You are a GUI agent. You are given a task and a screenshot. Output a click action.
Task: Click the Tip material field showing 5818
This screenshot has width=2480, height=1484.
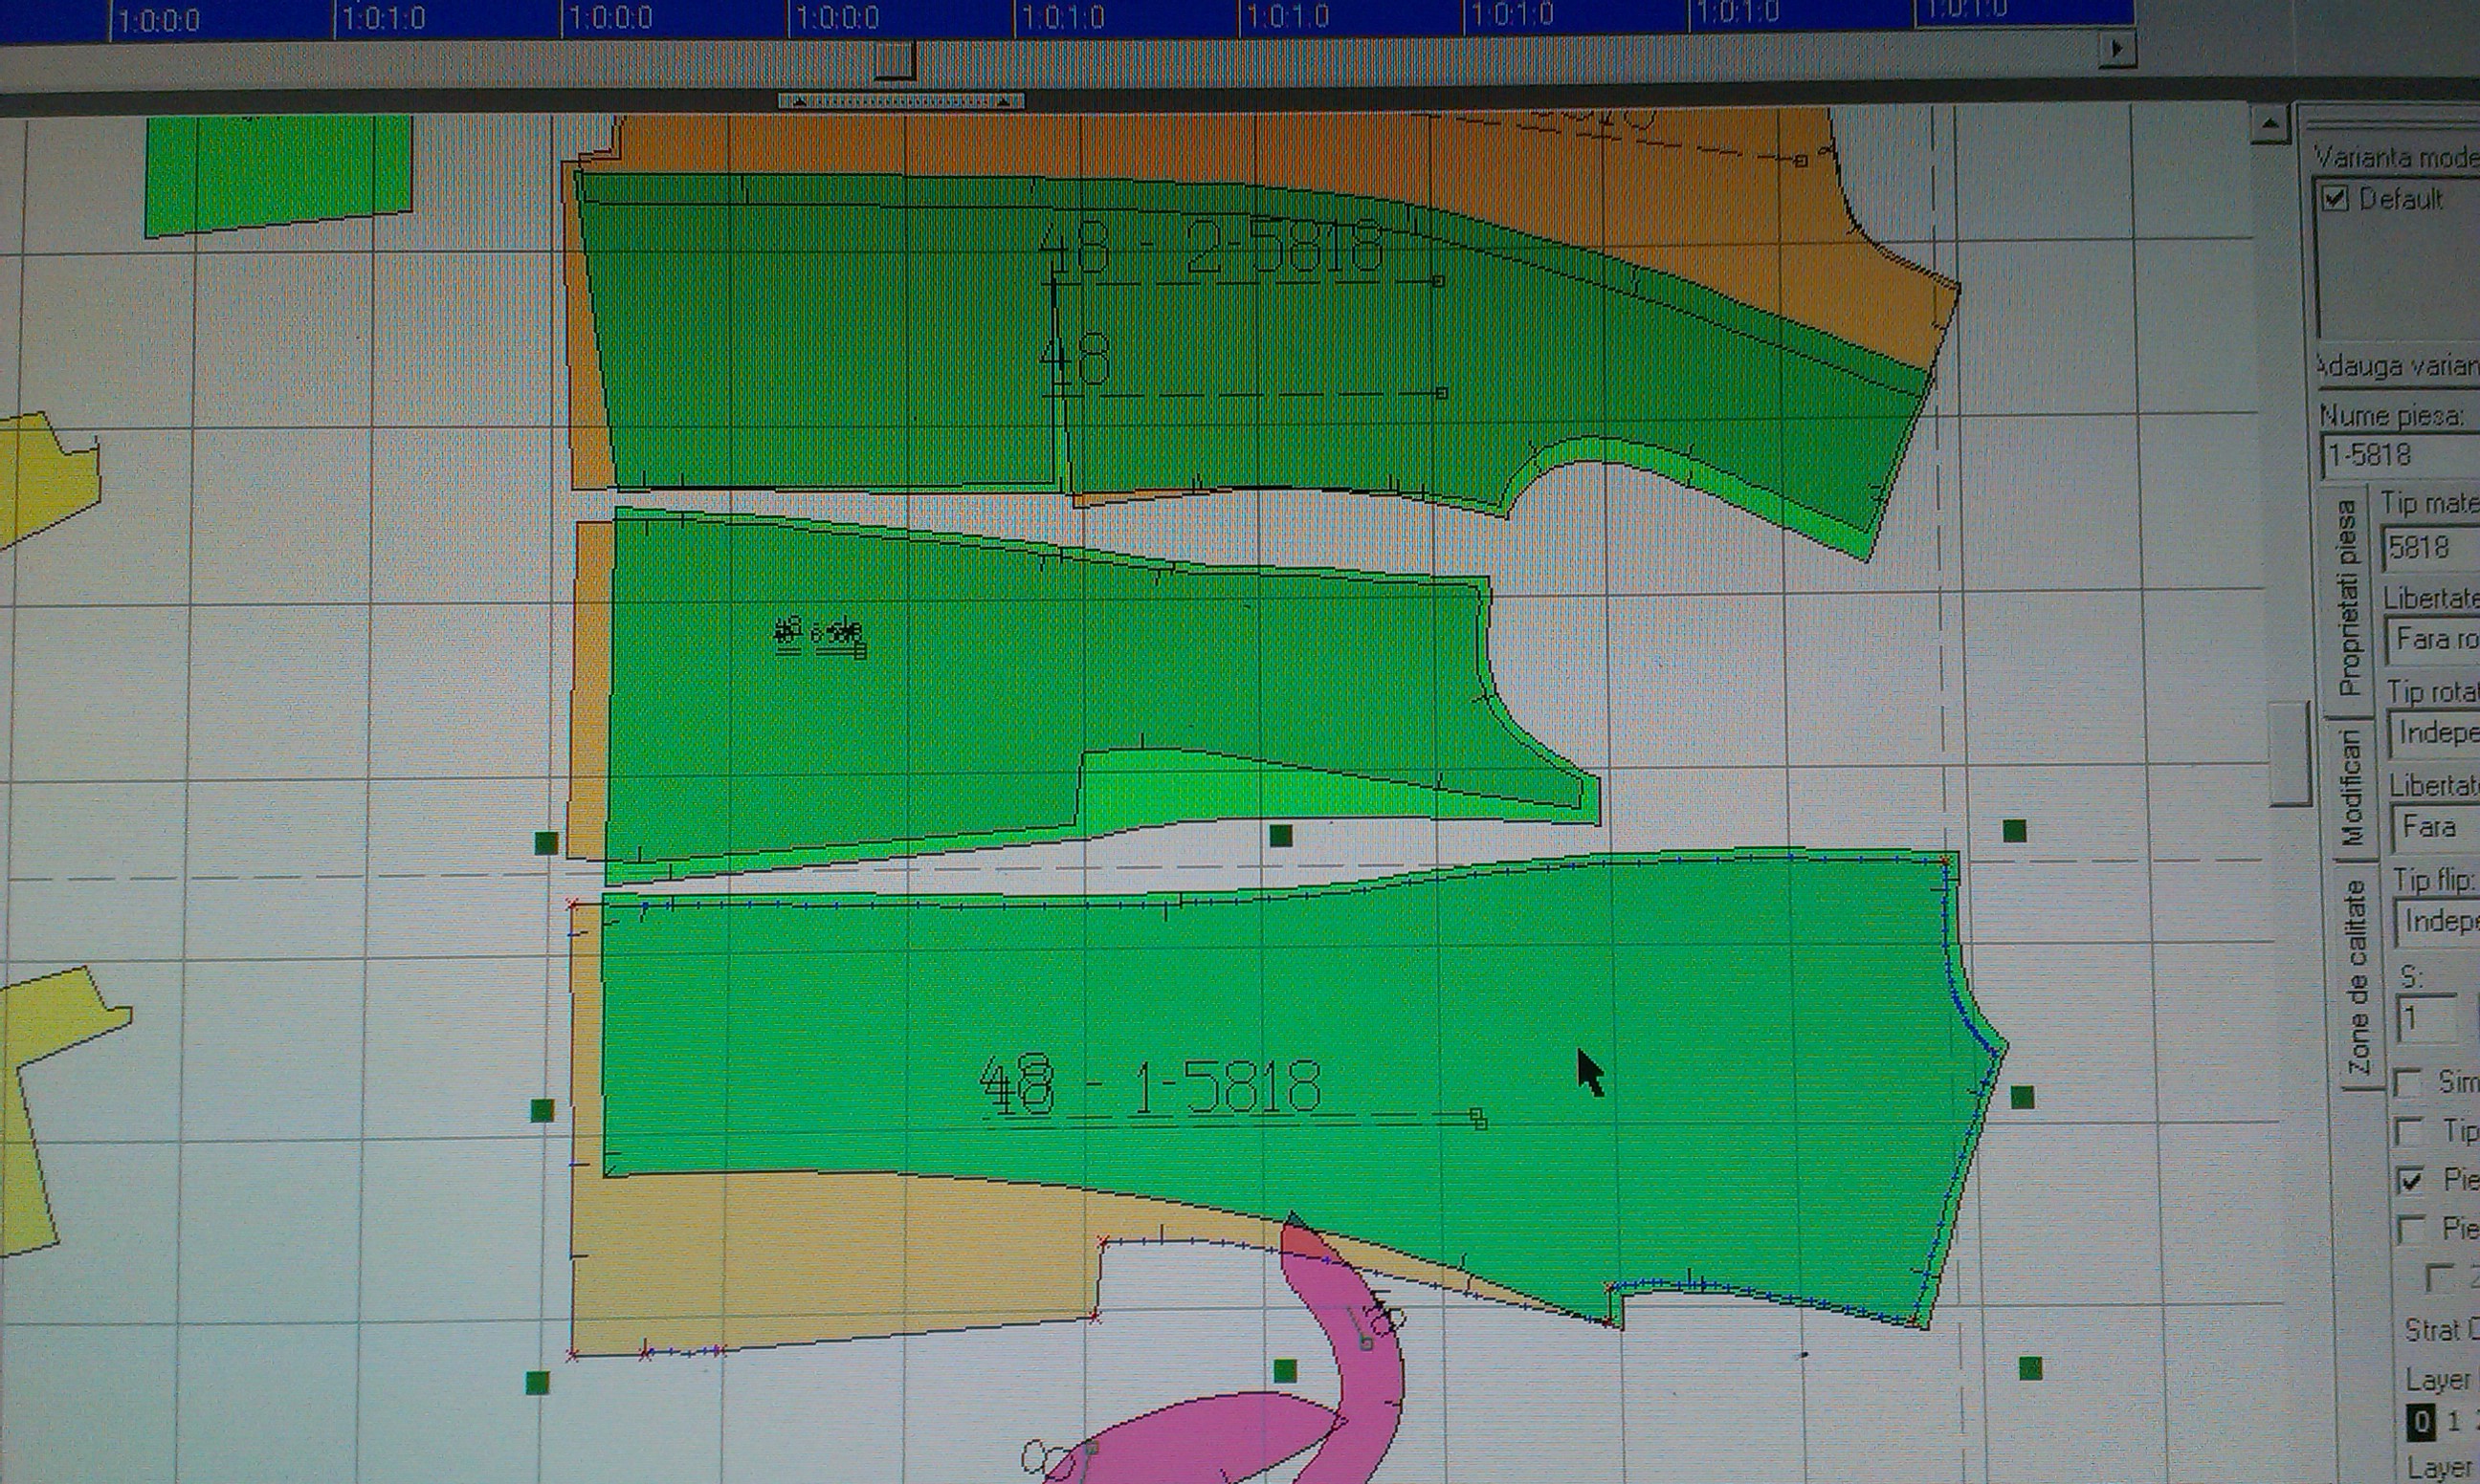point(2430,548)
